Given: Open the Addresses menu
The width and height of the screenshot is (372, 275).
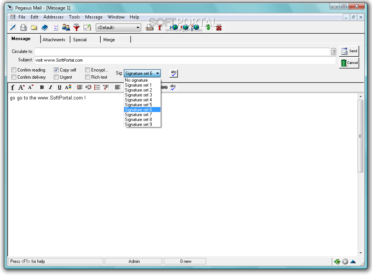Looking at the screenshot, I should coord(53,17).
